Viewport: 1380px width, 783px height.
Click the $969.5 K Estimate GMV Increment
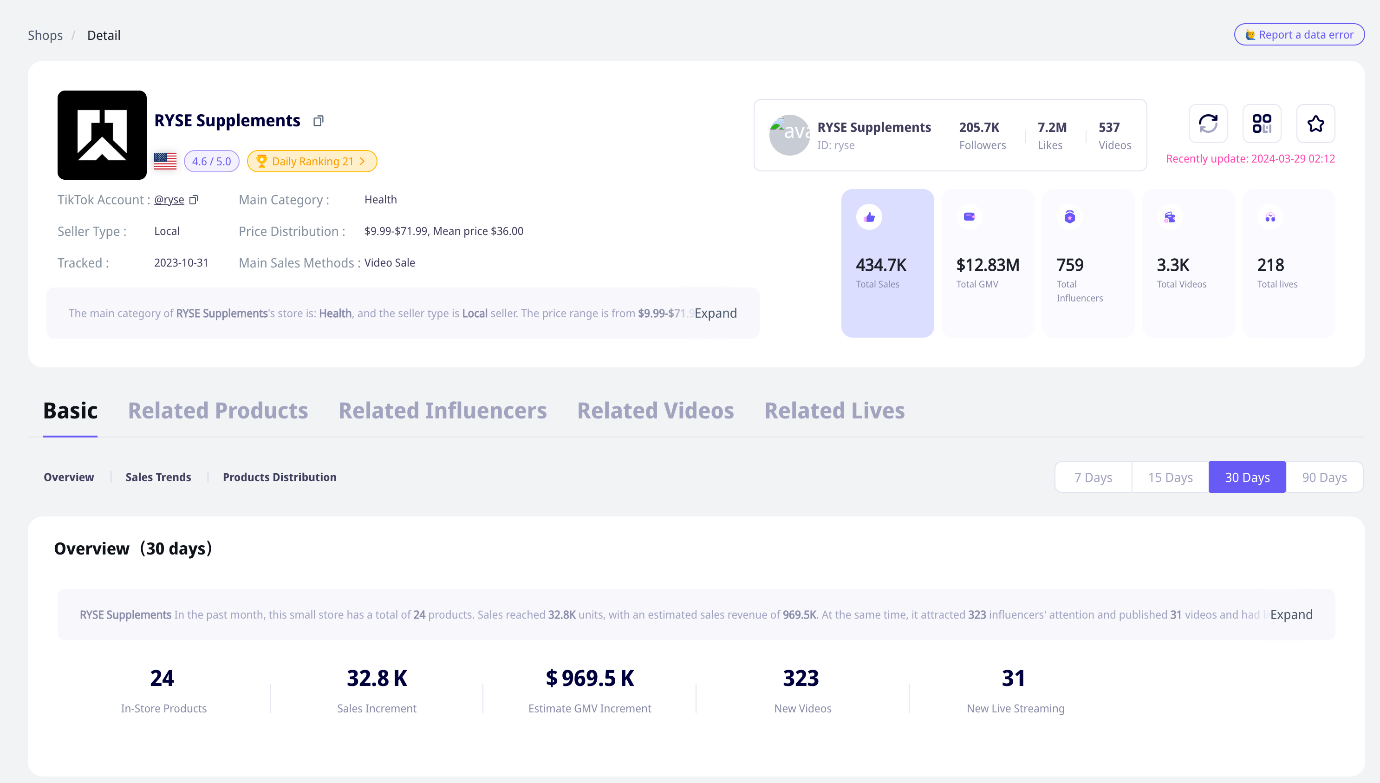(590, 678)
